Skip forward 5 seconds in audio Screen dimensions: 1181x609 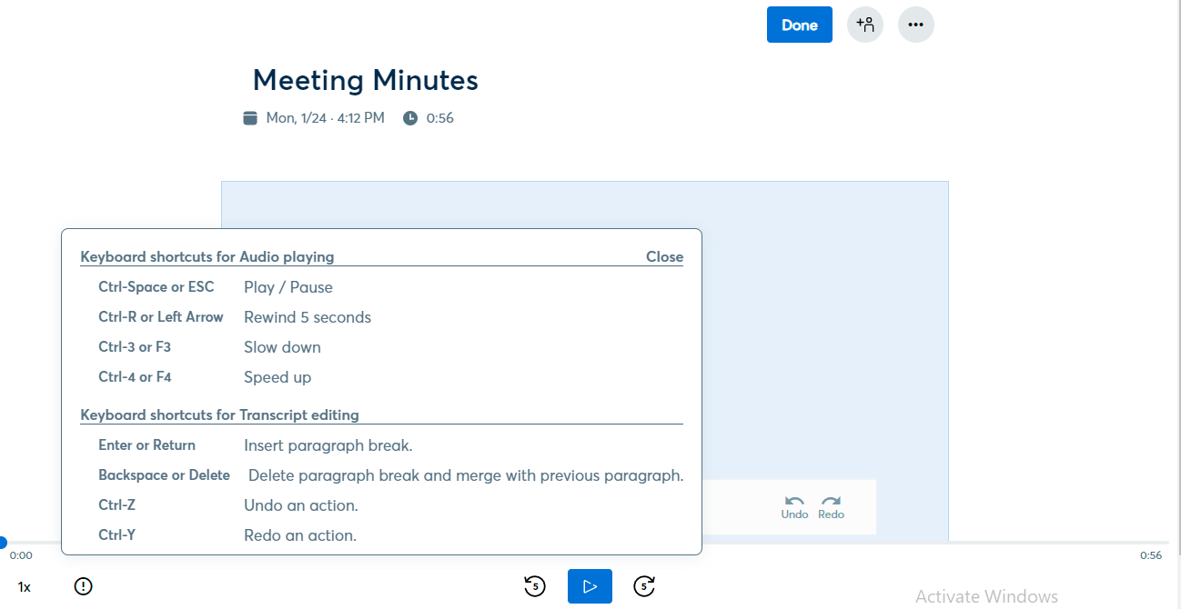(x=644, y=586)
